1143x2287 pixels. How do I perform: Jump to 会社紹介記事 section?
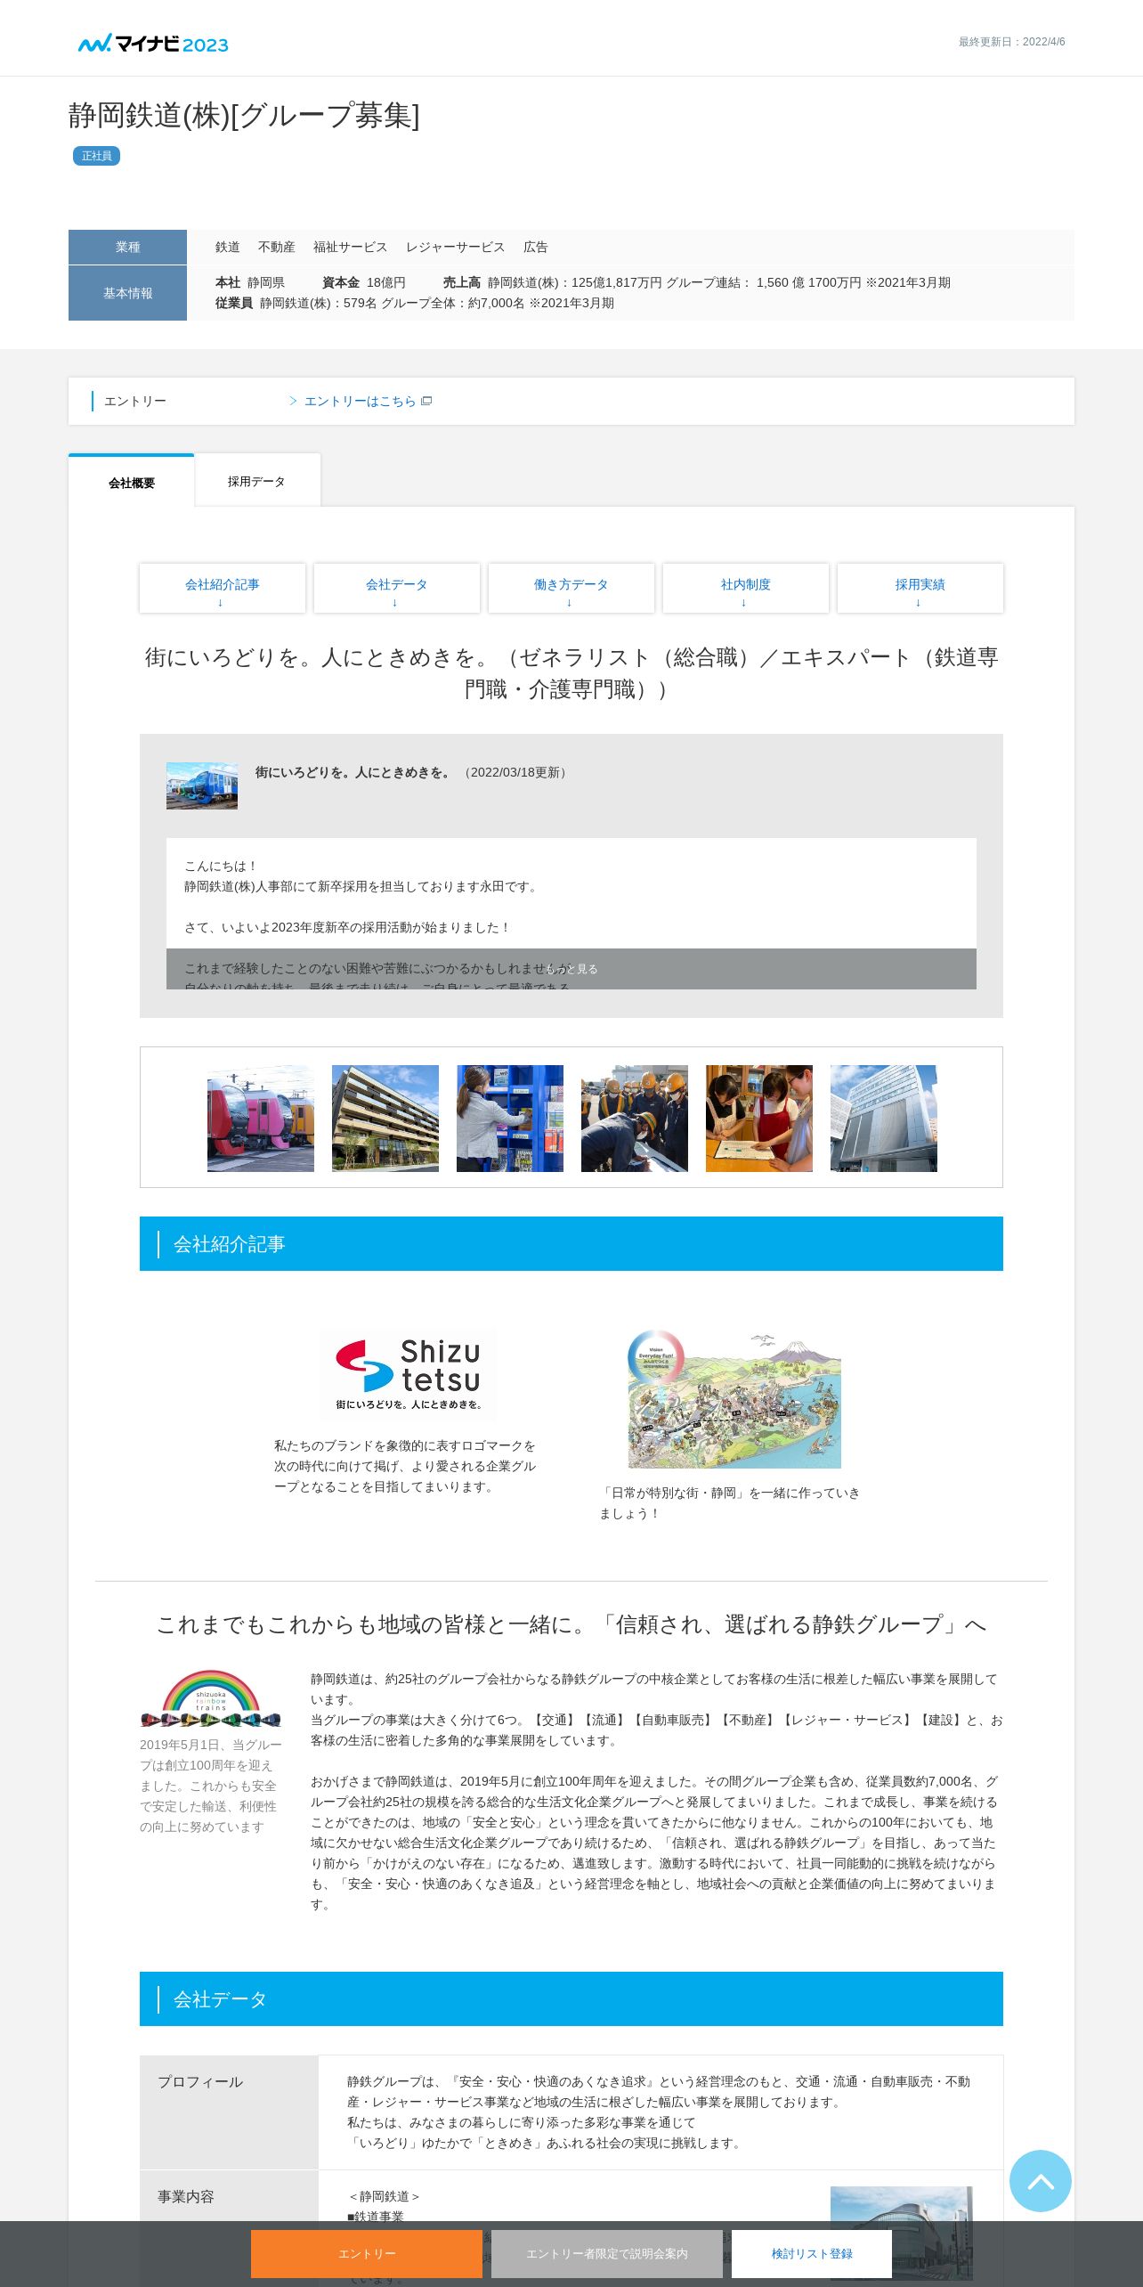pyautogui.click(x=223, y=588)
